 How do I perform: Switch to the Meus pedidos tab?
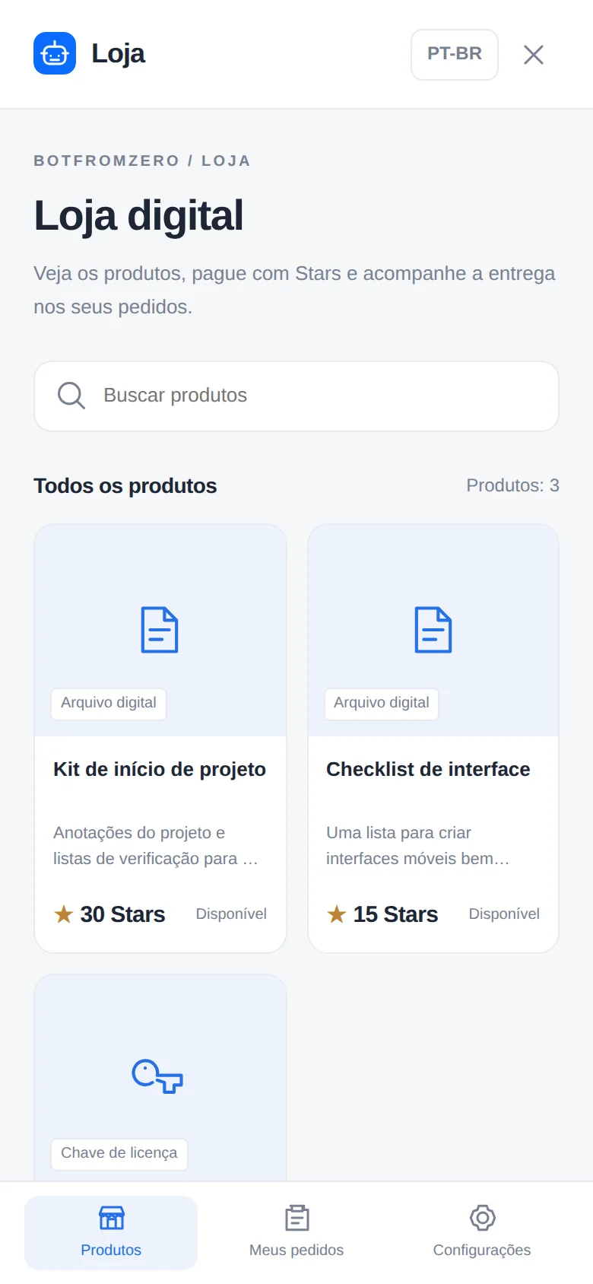tap(296, 1232)
